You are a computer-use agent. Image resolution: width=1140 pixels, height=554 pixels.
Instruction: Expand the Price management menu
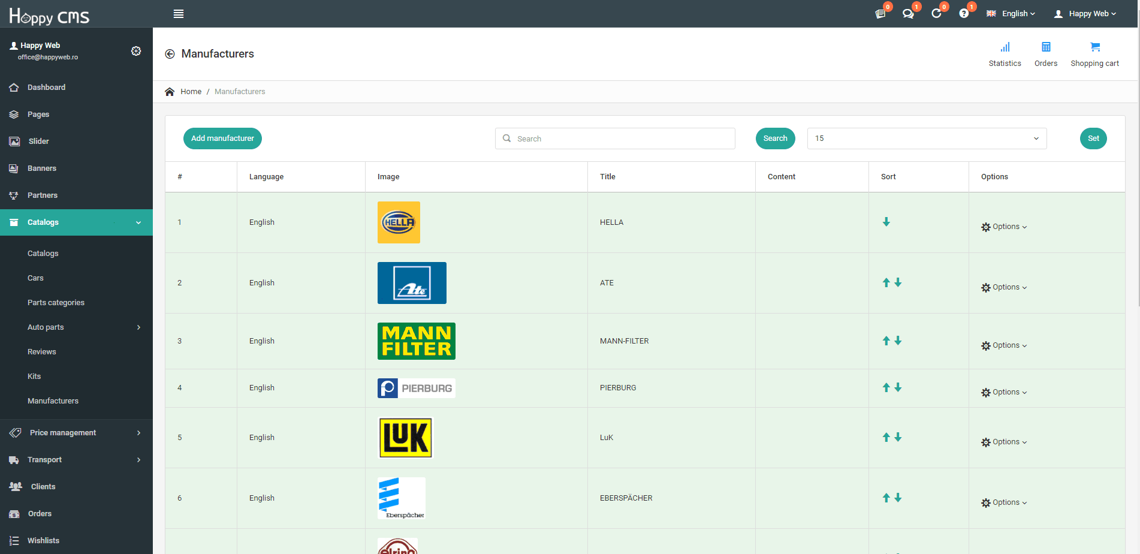coord(76,433)
